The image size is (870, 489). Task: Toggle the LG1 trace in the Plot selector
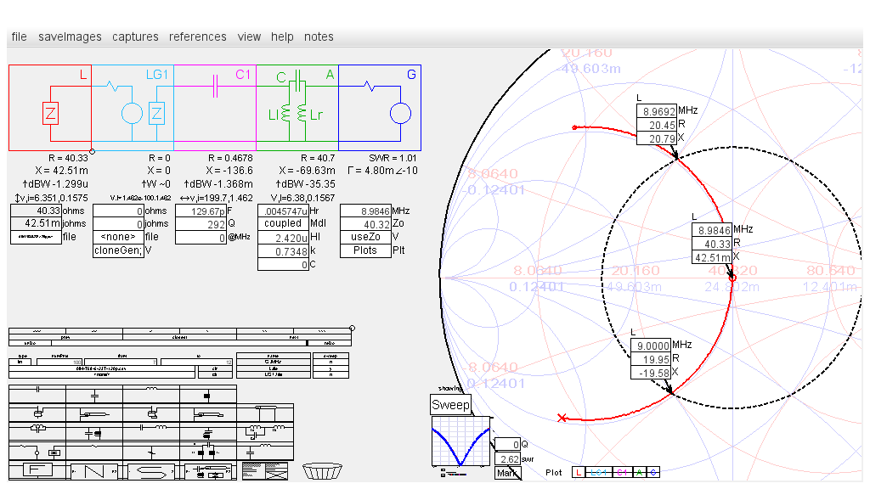(598, 472)
